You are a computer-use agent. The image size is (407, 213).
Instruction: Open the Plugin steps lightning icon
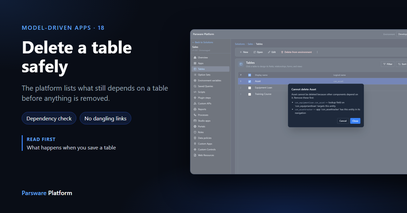195,98
